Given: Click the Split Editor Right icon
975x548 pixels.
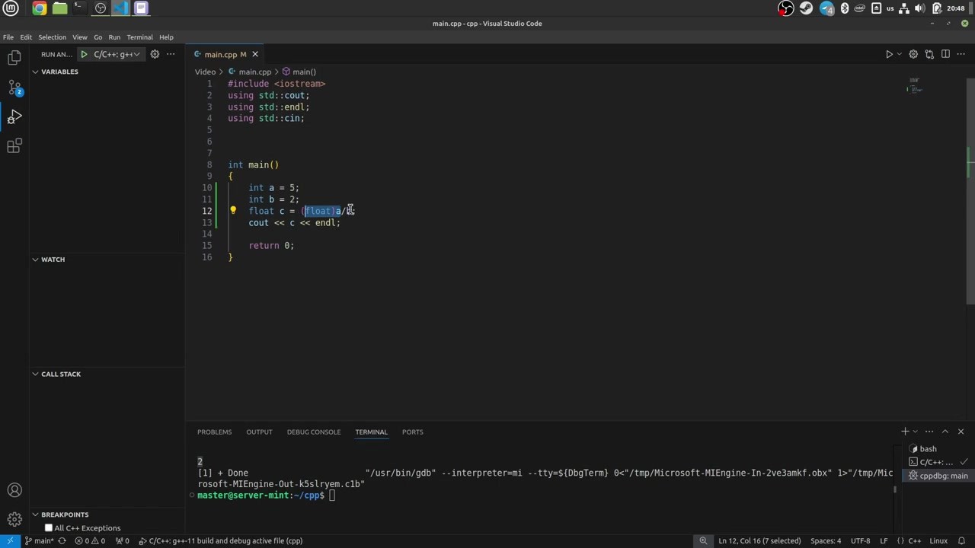Looking at the screenshot, I should point(945,54).
